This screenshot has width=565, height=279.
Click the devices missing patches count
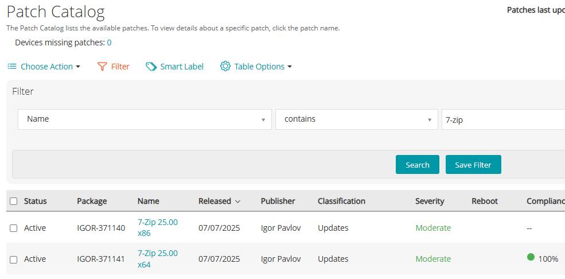click(109, 42)
